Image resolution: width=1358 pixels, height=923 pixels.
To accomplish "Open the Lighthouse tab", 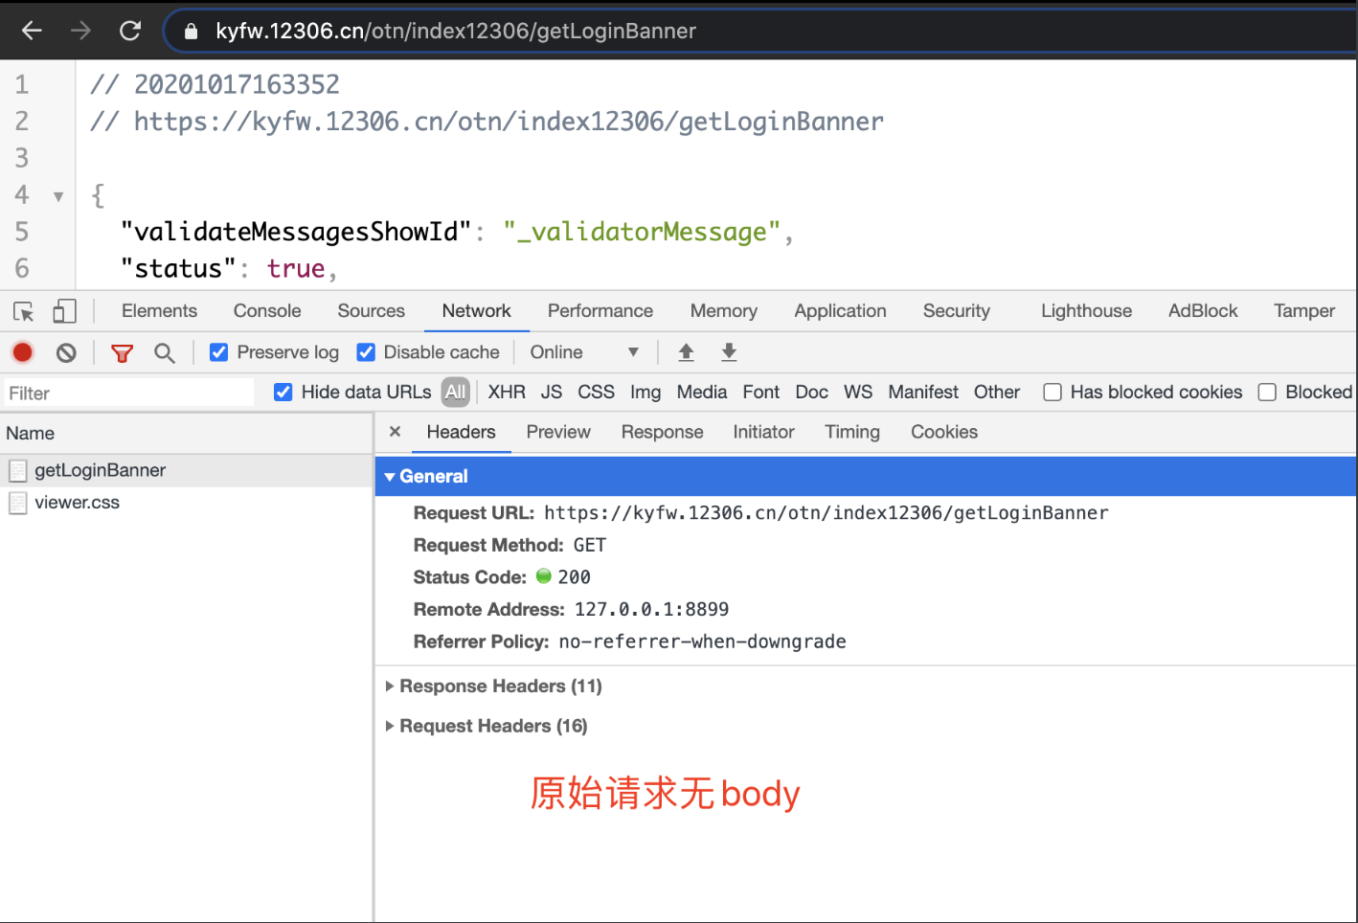I will [x=1086, y=311].
